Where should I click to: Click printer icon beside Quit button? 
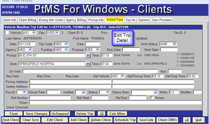(x=187, y=120)
